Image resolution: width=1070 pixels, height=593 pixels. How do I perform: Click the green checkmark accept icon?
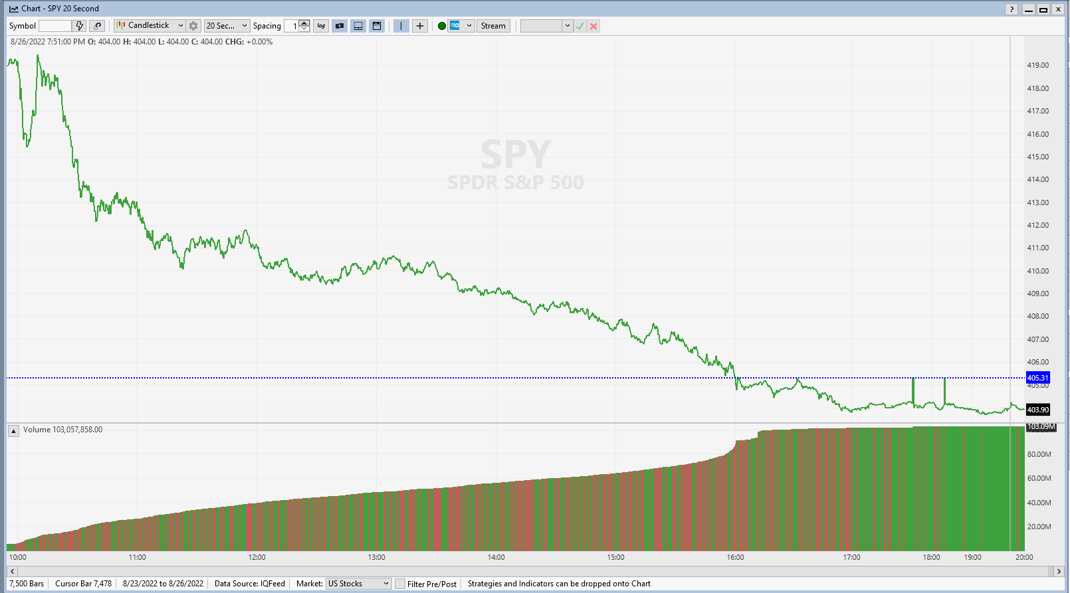(x=580, y=26)
